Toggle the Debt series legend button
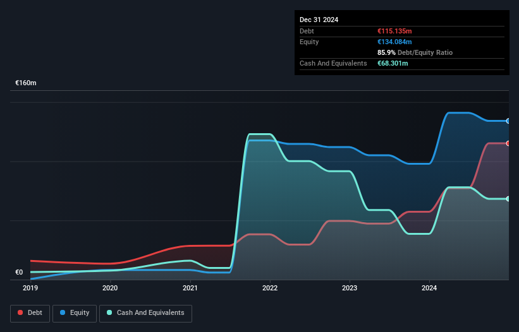The height and width of the screenshot is (332, 519). pos(30,313)
